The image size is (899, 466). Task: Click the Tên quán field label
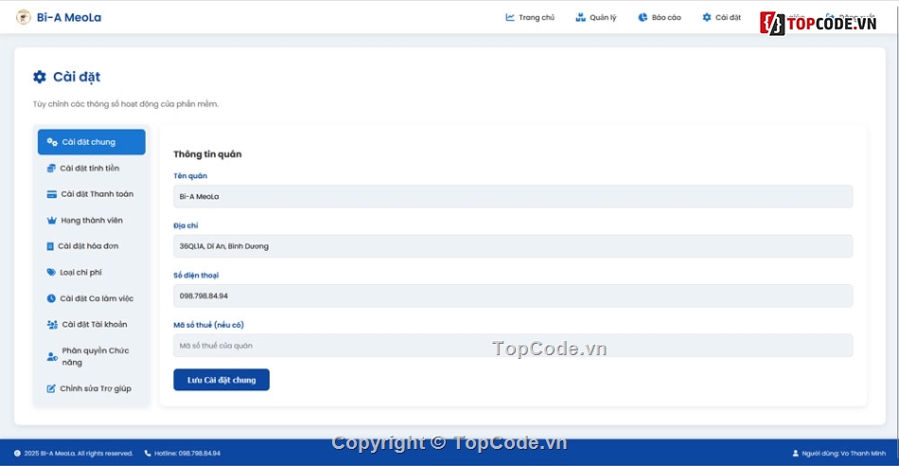[x=190, y=175]
